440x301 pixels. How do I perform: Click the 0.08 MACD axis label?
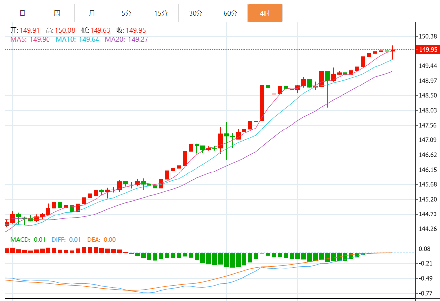click(425, 249)
